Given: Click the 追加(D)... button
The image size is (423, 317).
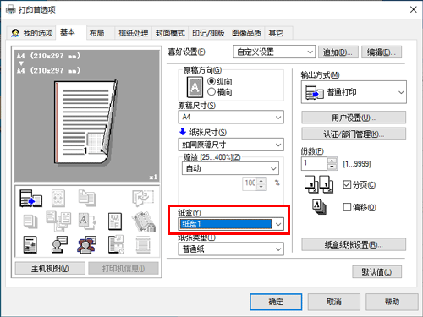Looking at the screenshot, I should point(338,52).
